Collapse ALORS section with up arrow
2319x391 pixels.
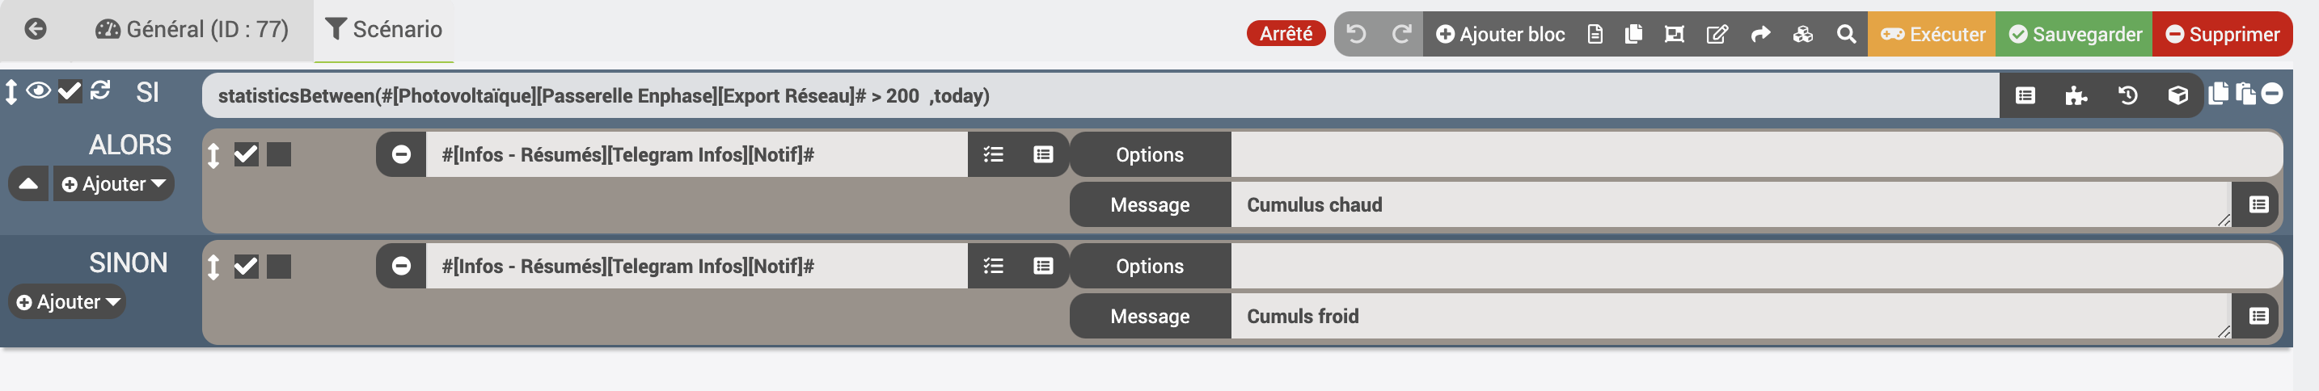click(29, 183)
